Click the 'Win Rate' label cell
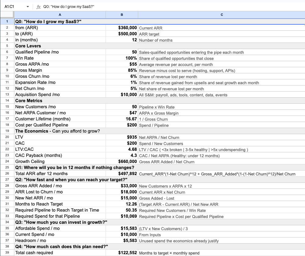305x256 pixels. pyautogui.click(x=60, y=58)
